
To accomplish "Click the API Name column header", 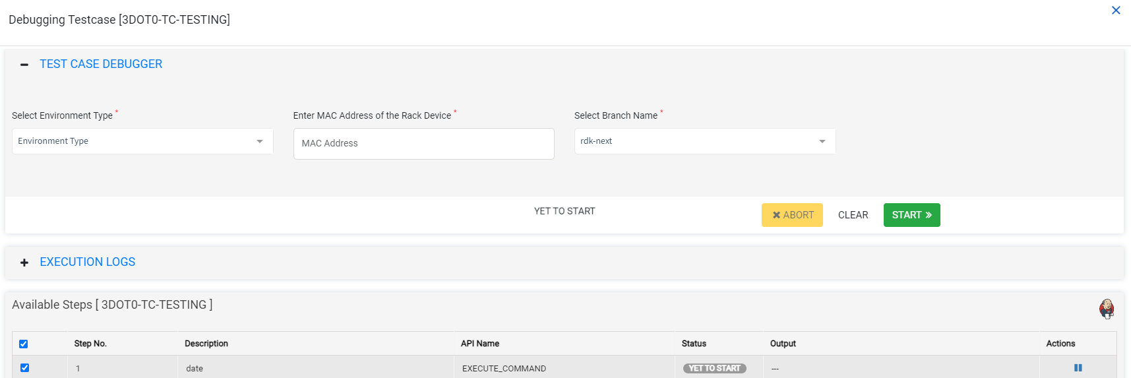I will point(480,344).
